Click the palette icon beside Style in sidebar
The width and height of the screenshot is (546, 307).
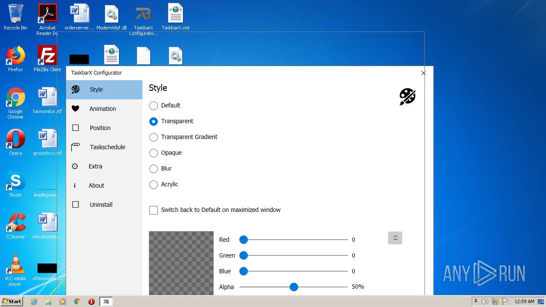pyautogui.click(x=76, y=90)
